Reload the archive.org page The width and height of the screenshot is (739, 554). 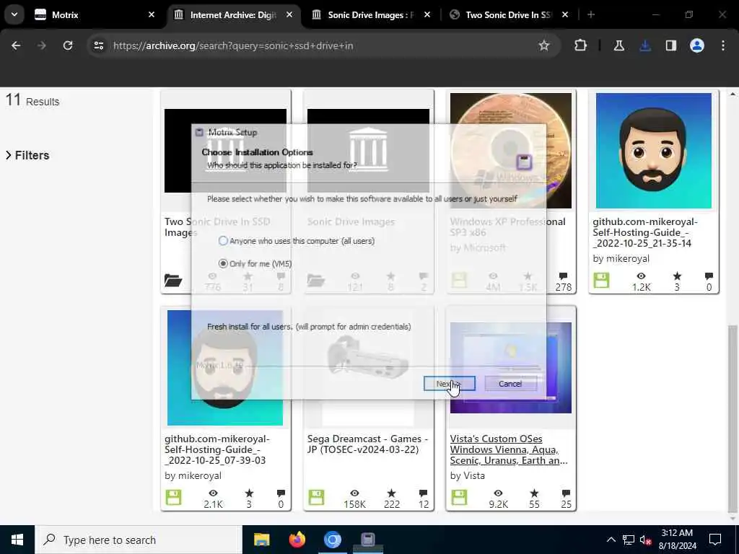(68, 45)
